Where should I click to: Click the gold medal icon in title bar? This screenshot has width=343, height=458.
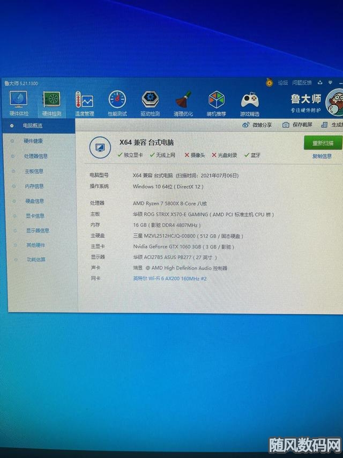269,82
